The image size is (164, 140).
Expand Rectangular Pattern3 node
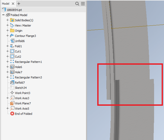click(x=8, y=77)
